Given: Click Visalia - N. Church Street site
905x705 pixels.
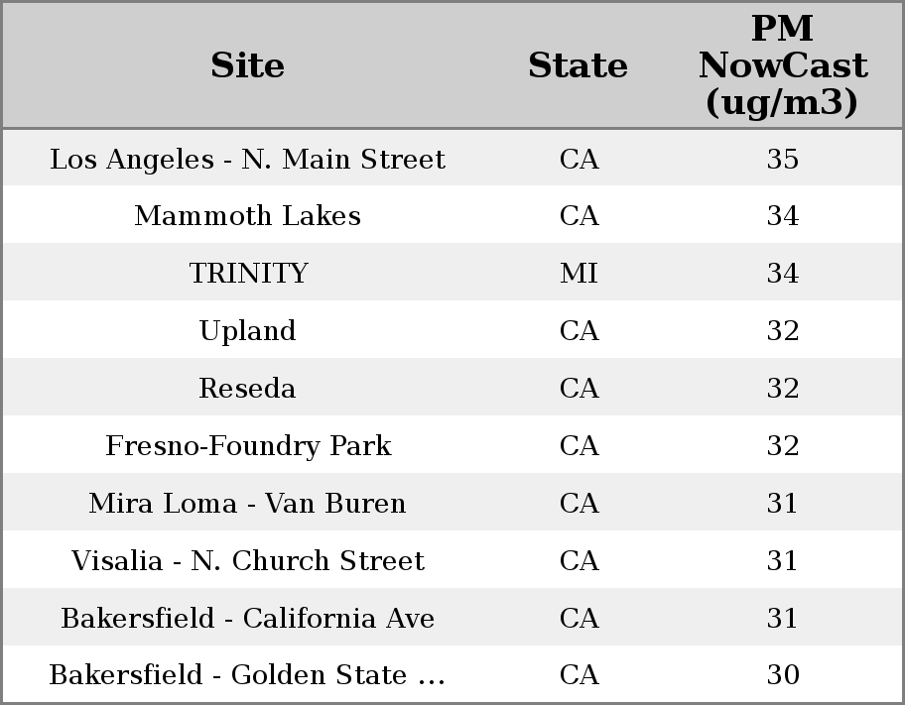Looking at the screenshot, I should pos(248,560).
